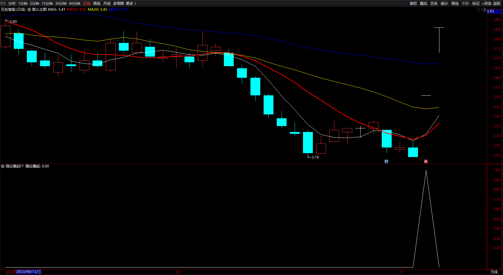Click the 2023/09/13/三 date label
Image resolution: width=503 pixels, height=275 pixels.
click(29, 272)
